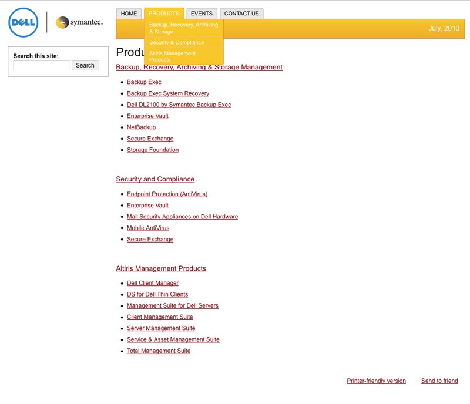Open Enterprise Vault under Security and Compliance
Viewport: 470px width, 404px height.
point(147,206)
